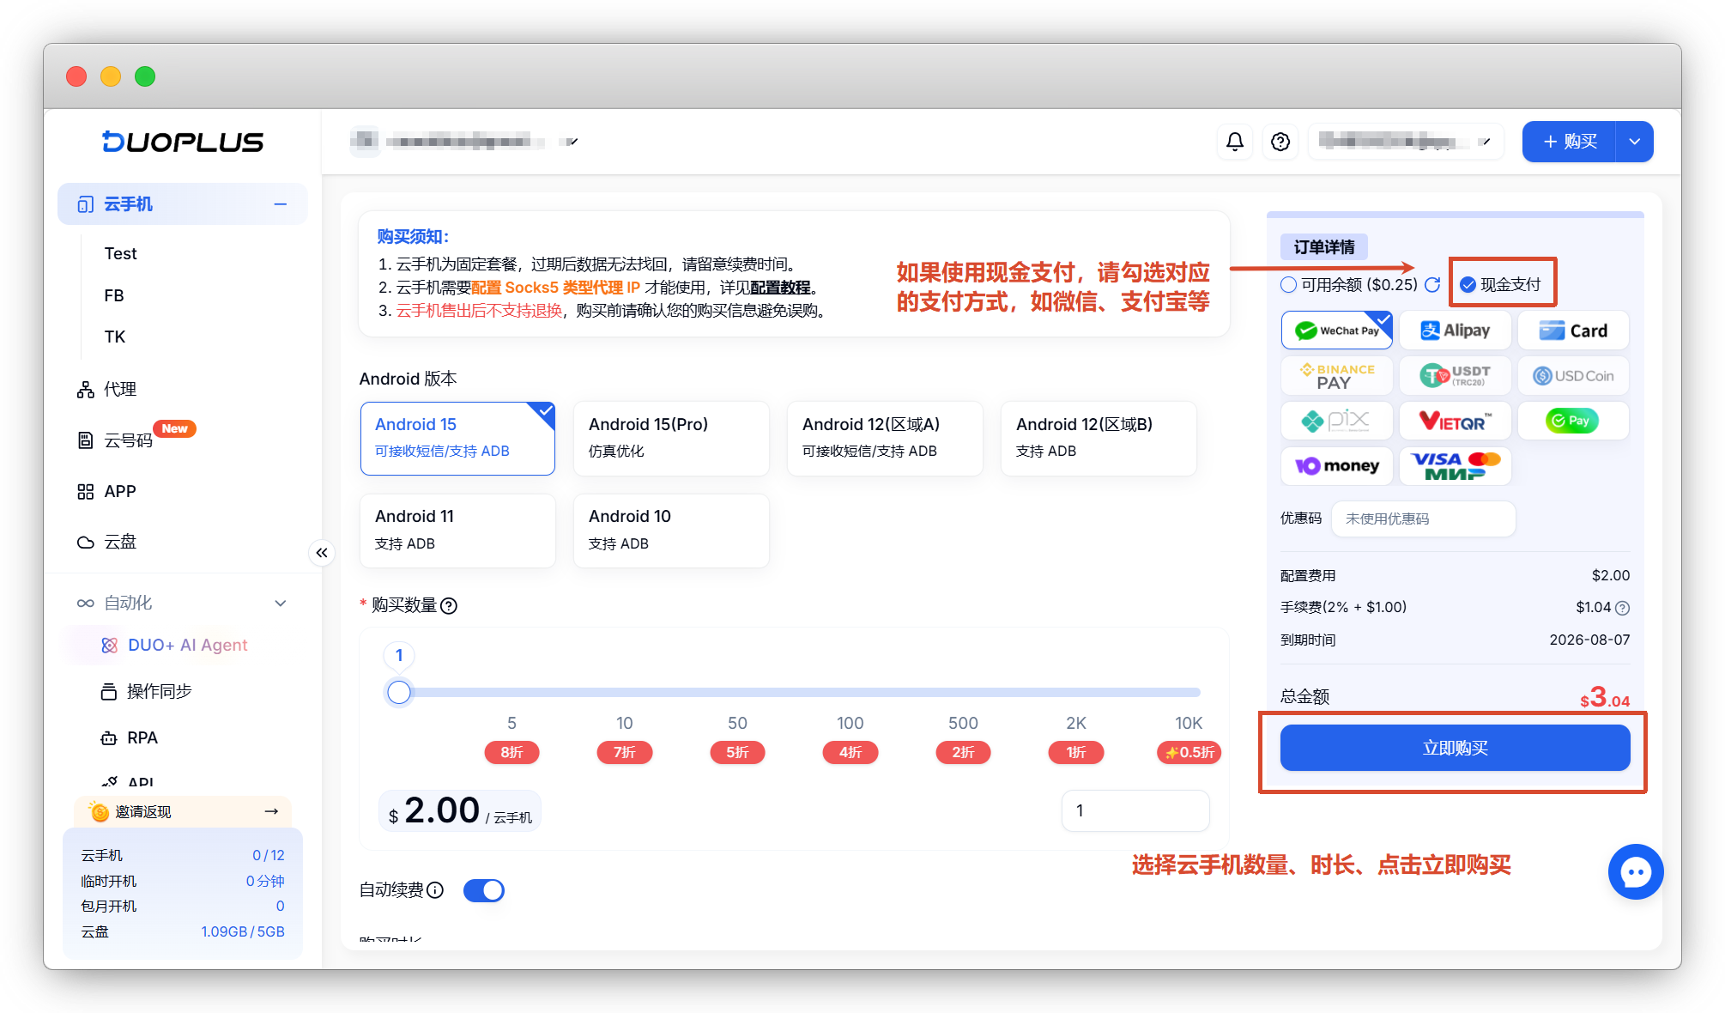Viewport: 1725px width, 1013px height.
Task: Collapse the sidebar with double-chevron button
Action: click(x=322, y=553)
